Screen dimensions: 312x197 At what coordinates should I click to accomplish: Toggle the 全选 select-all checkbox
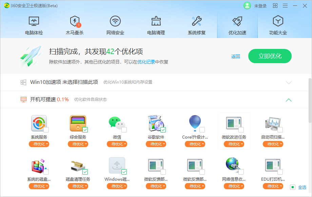[x=292, y=187]
